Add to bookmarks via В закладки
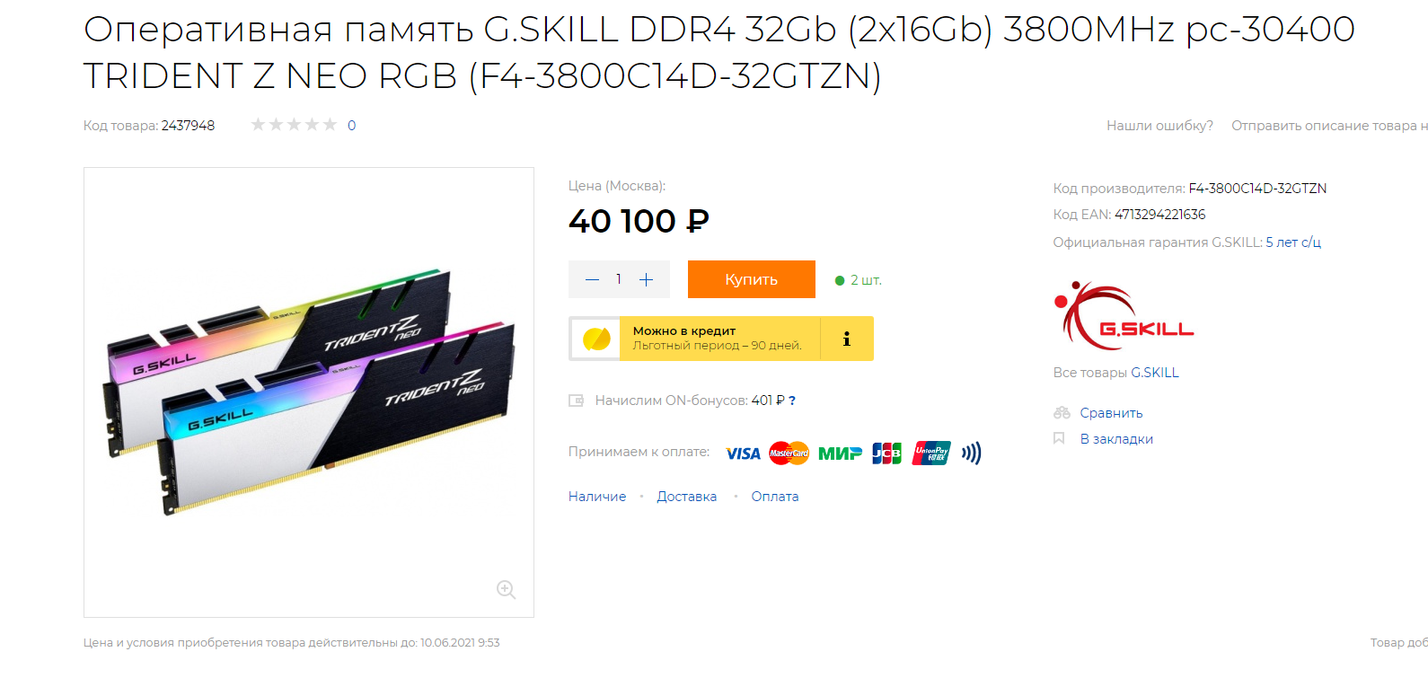The image size is (1428, 687). [x=1116, y=439]
